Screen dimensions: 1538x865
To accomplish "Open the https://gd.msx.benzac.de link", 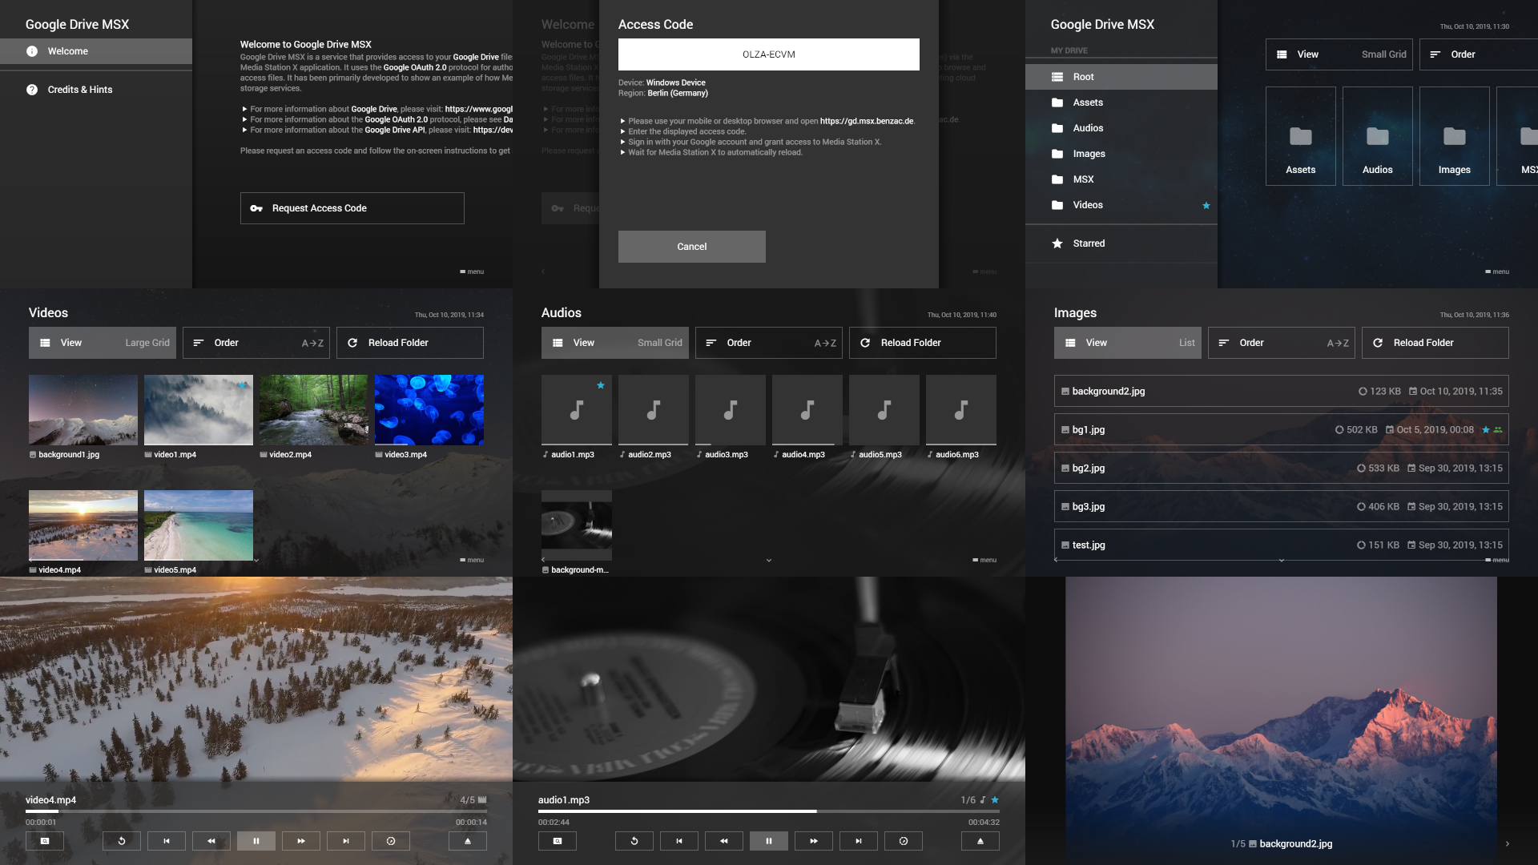I will (x=867, y=121).
